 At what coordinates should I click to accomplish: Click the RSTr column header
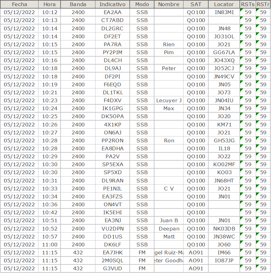(x=263, y=4)
